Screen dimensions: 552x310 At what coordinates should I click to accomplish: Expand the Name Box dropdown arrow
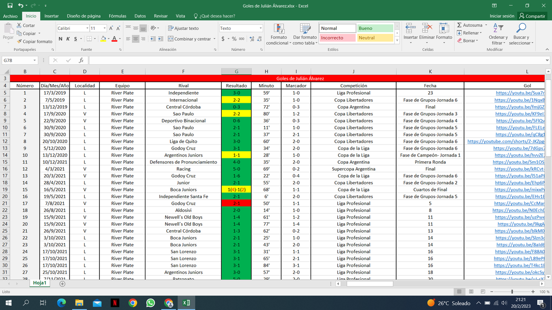[34, 60]
